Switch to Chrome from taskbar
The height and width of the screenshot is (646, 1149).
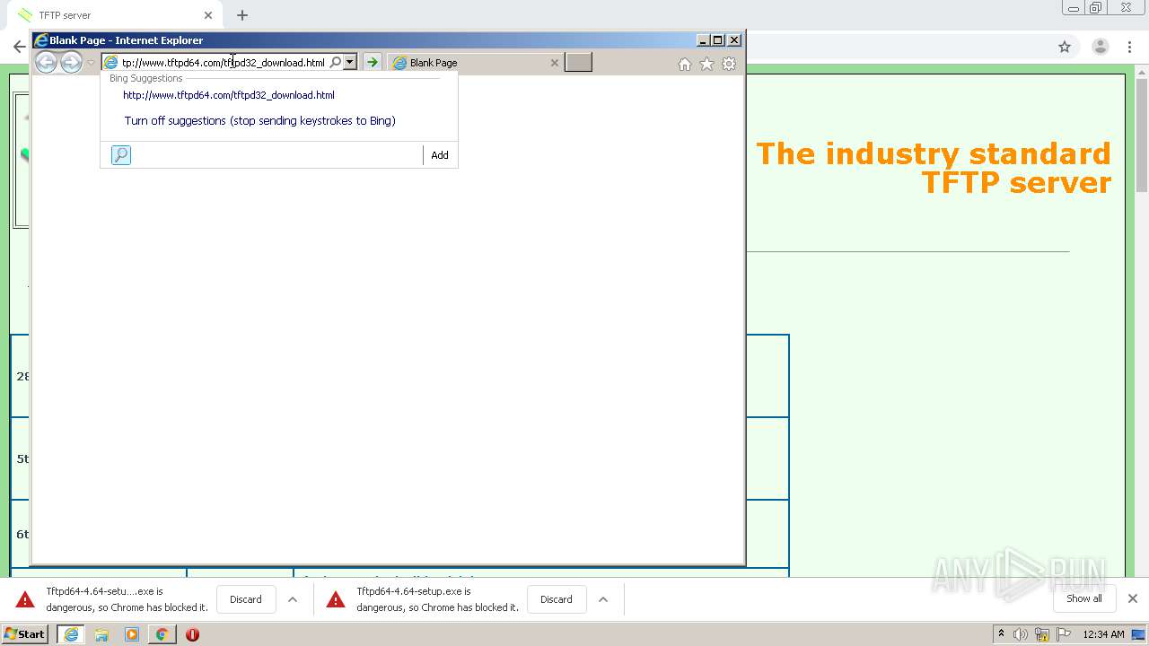coord(162,634)
